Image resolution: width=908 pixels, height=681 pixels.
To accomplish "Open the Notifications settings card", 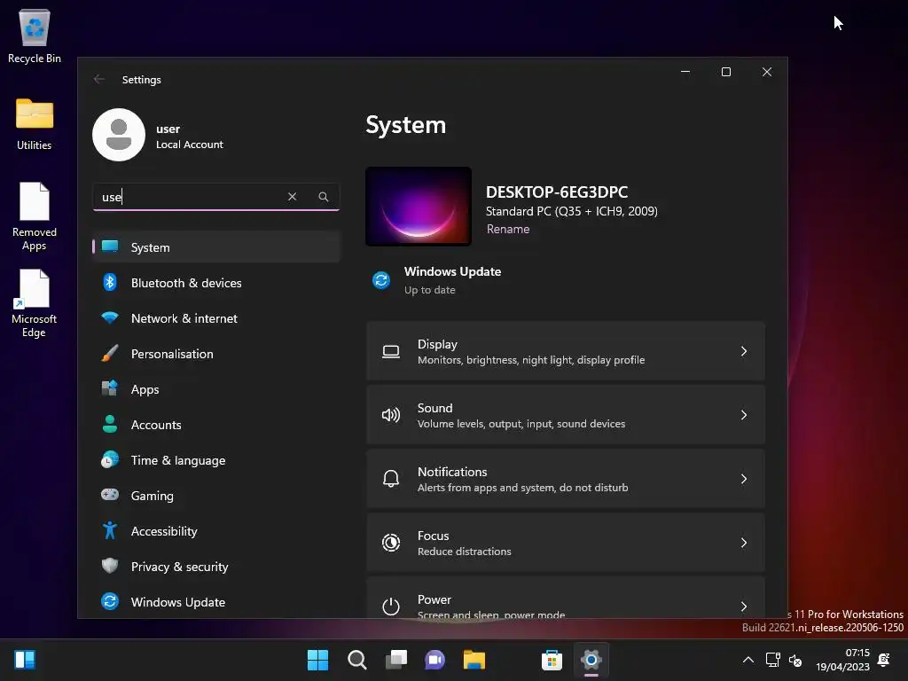I will pyautogui.click(x=566, y=479).
